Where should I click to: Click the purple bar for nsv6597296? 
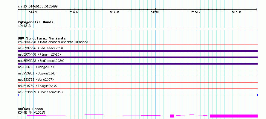[x=138, y=51]
